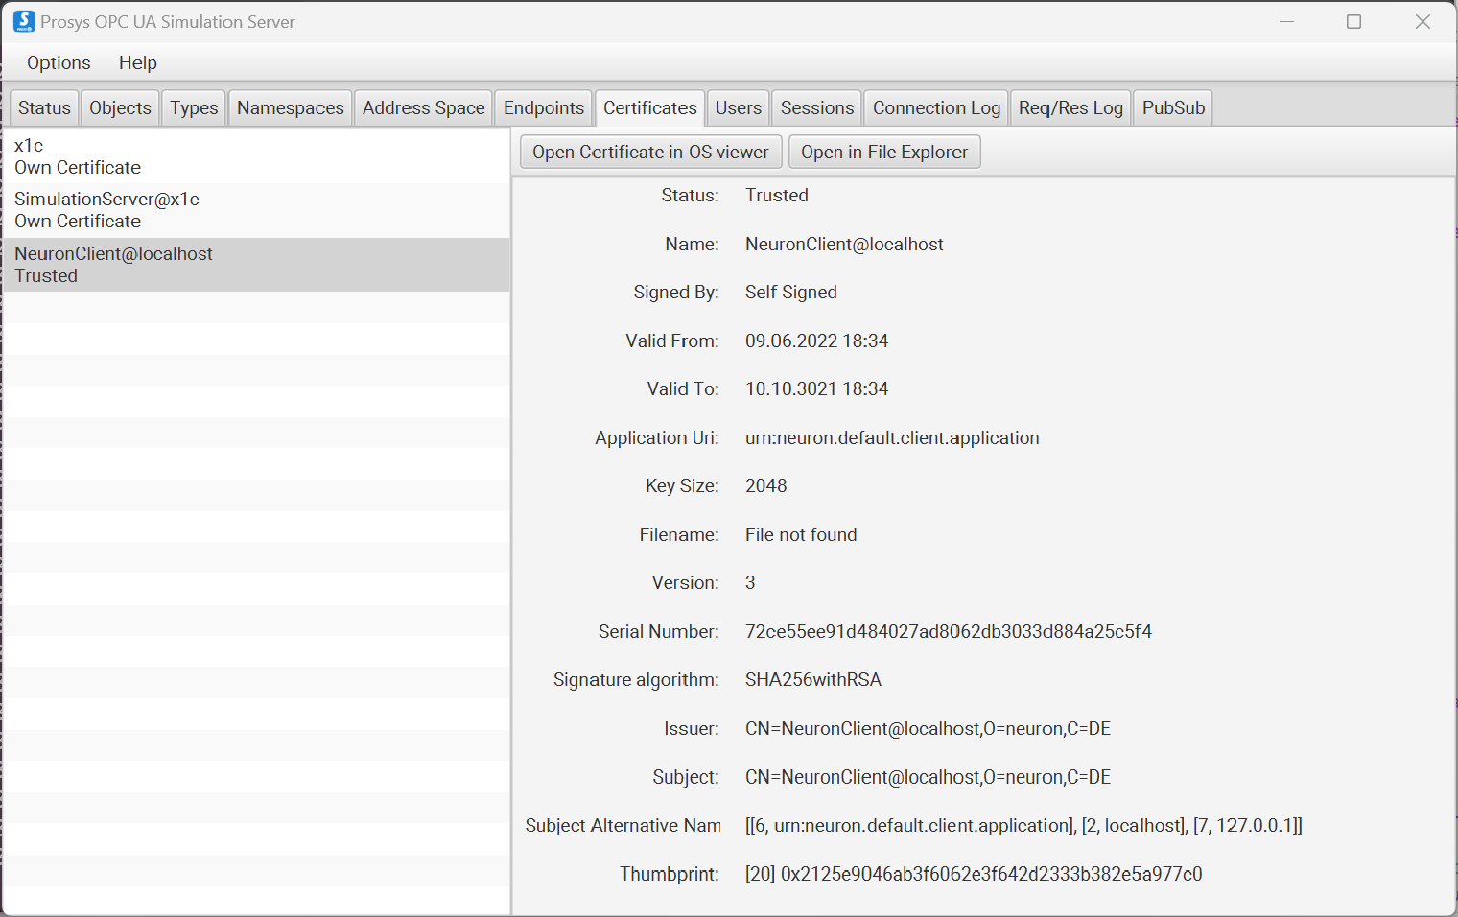The image size is (1458, 917).
Task: Click the Serial Number: field label
Action: coord(659,631)
